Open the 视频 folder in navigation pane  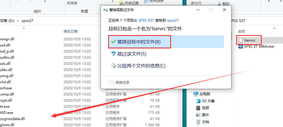pyautogui.click(x=197, y=108)
